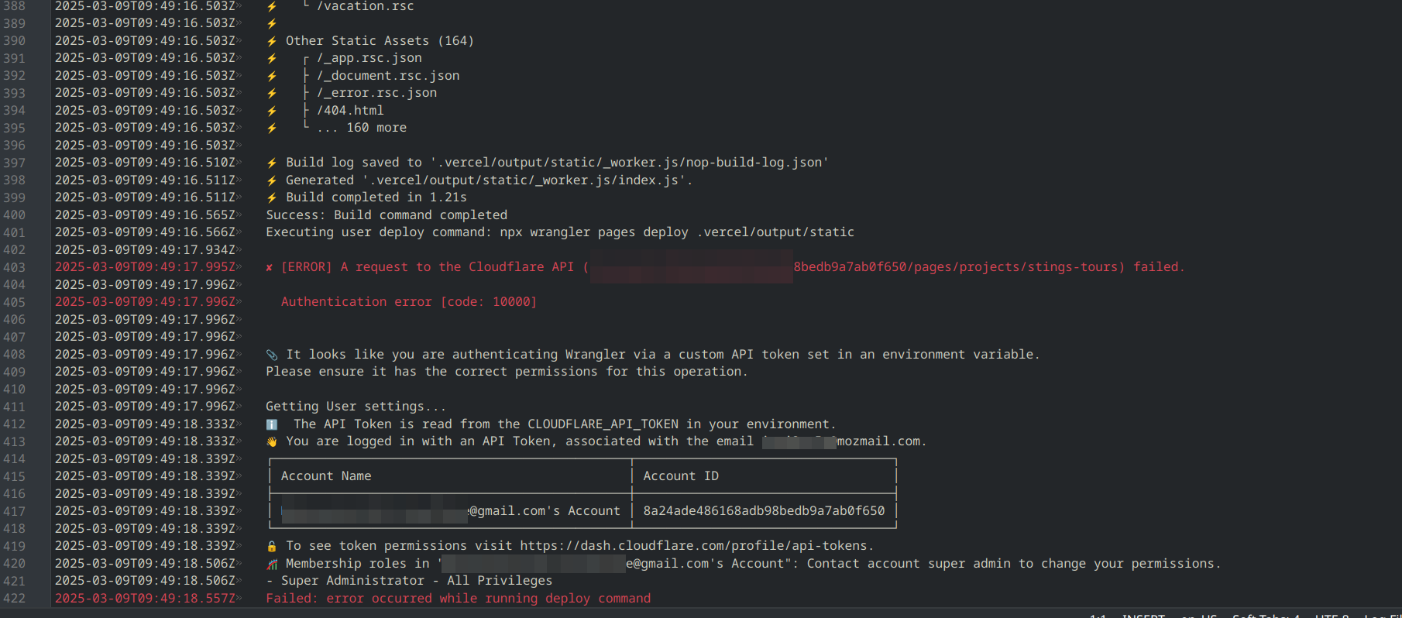Click the '/_document.rsc.json' tree entry
The image size is (1402, 618).
(x=387, y=76)
